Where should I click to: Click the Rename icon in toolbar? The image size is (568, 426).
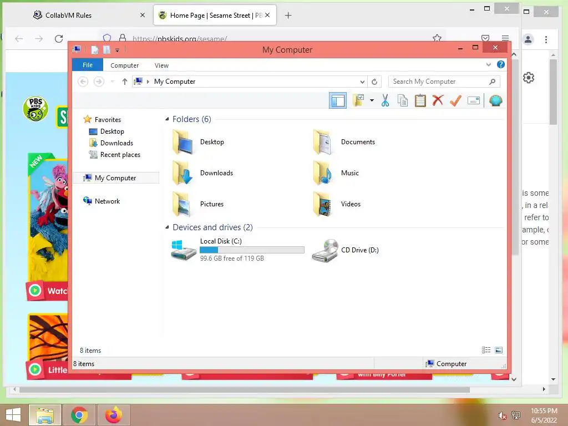pyautogui.click(x=474, y=100)
